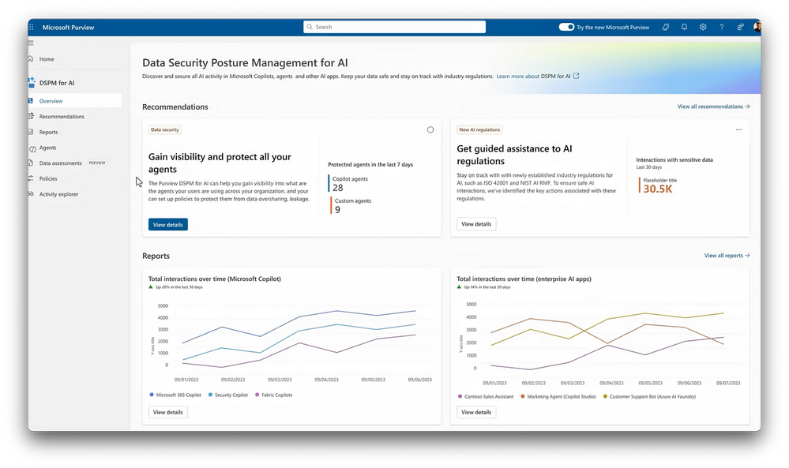Click the header icon left of the avatar

pyautogui.click(x=740, y=27)
